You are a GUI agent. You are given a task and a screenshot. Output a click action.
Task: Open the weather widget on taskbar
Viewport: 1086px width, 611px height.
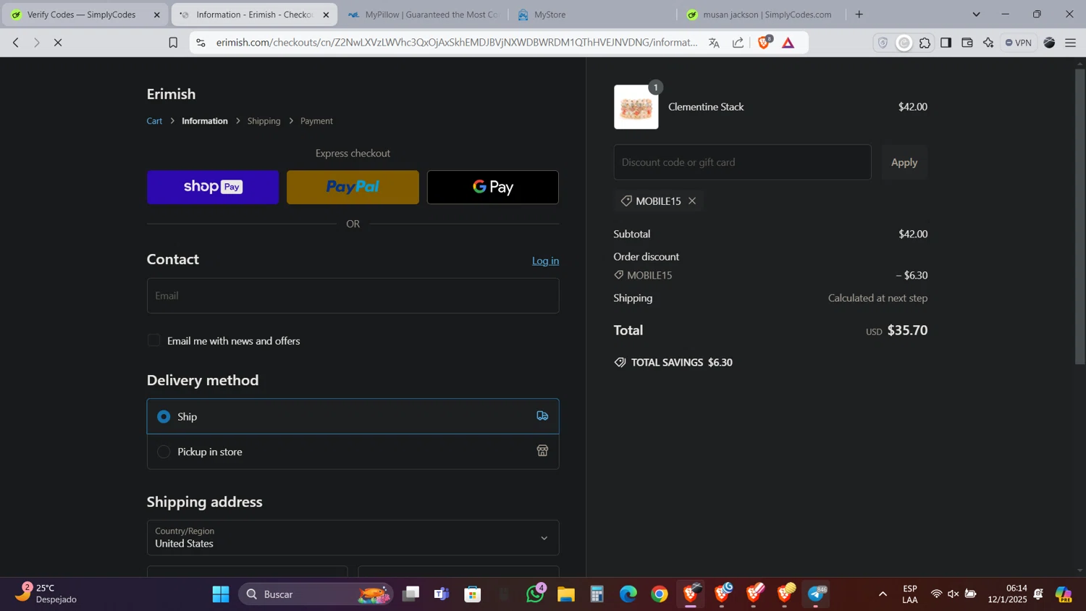tap(47, 594)
